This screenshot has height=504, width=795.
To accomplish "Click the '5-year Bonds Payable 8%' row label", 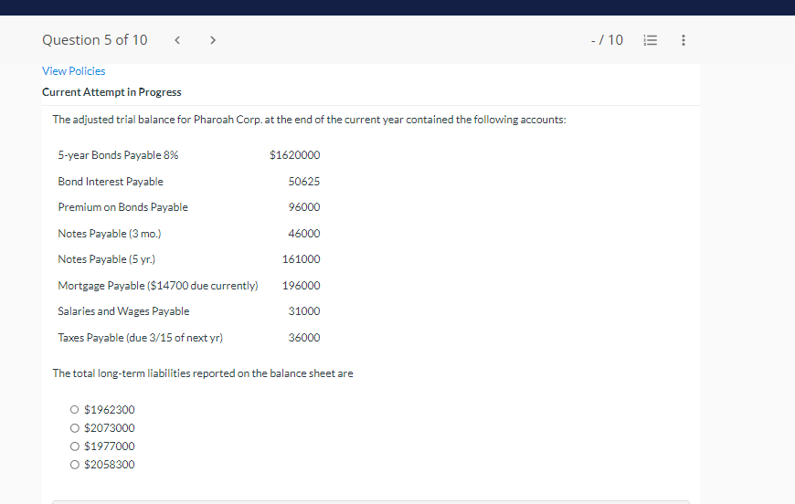I will click(x=118, y=155).
